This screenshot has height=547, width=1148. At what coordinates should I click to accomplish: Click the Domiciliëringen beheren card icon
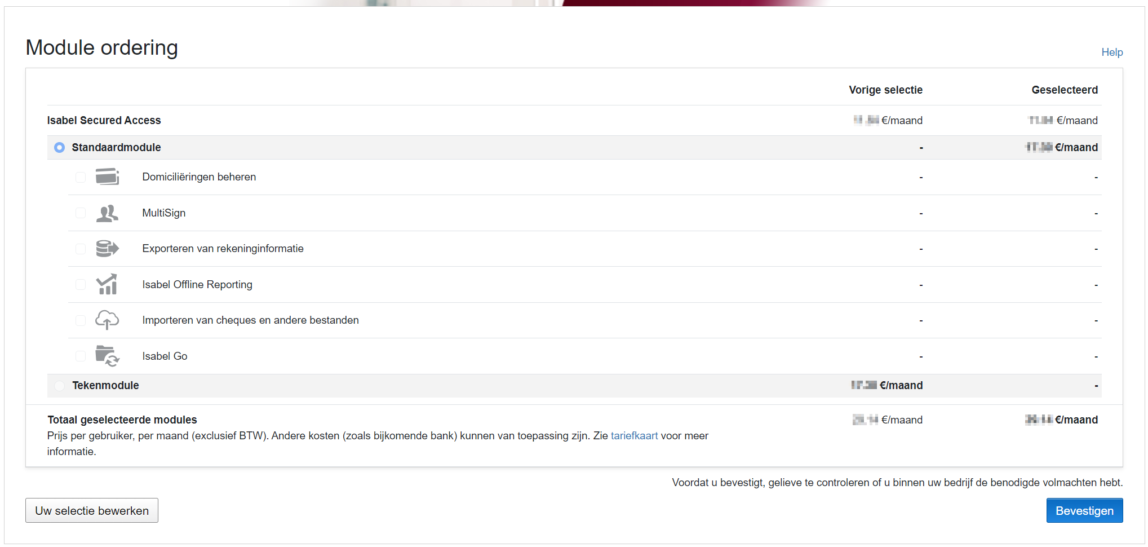(x=107, y=177)
